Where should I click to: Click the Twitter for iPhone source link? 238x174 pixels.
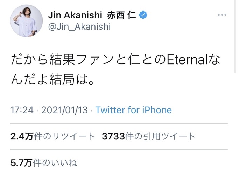click(x=134, y=110)
